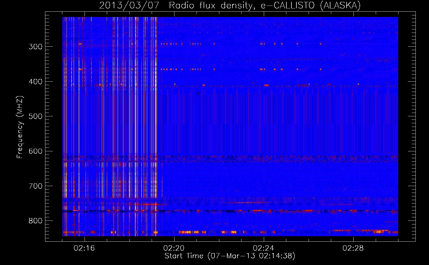Click the 02:28 time tick label

tap(353, 248)
